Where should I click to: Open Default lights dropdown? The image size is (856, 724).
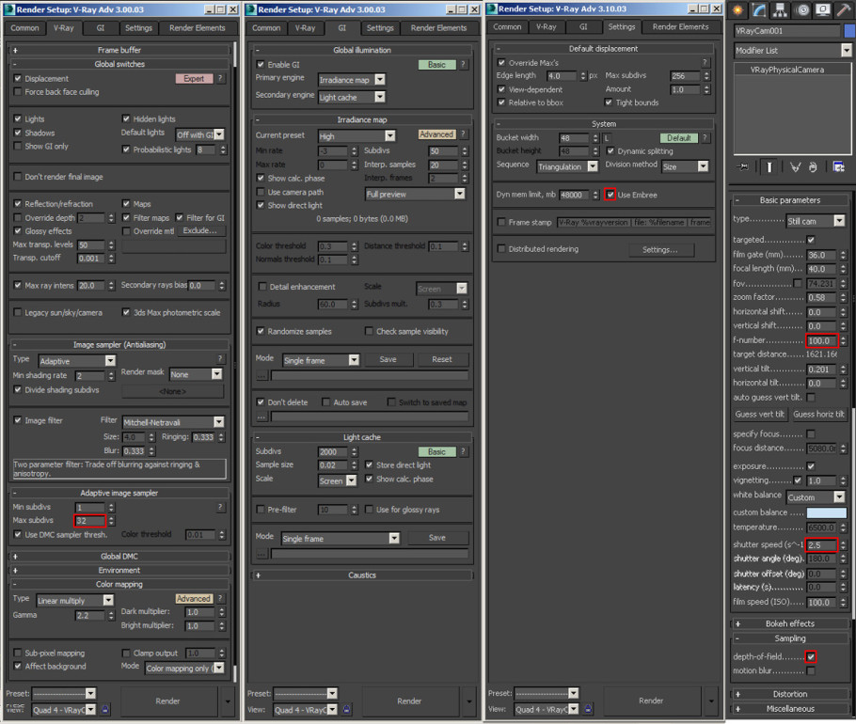point(199,134)
